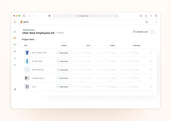
Task: Click the Bi-Band Journal thumbnail
Action: [x=27, y=78]
